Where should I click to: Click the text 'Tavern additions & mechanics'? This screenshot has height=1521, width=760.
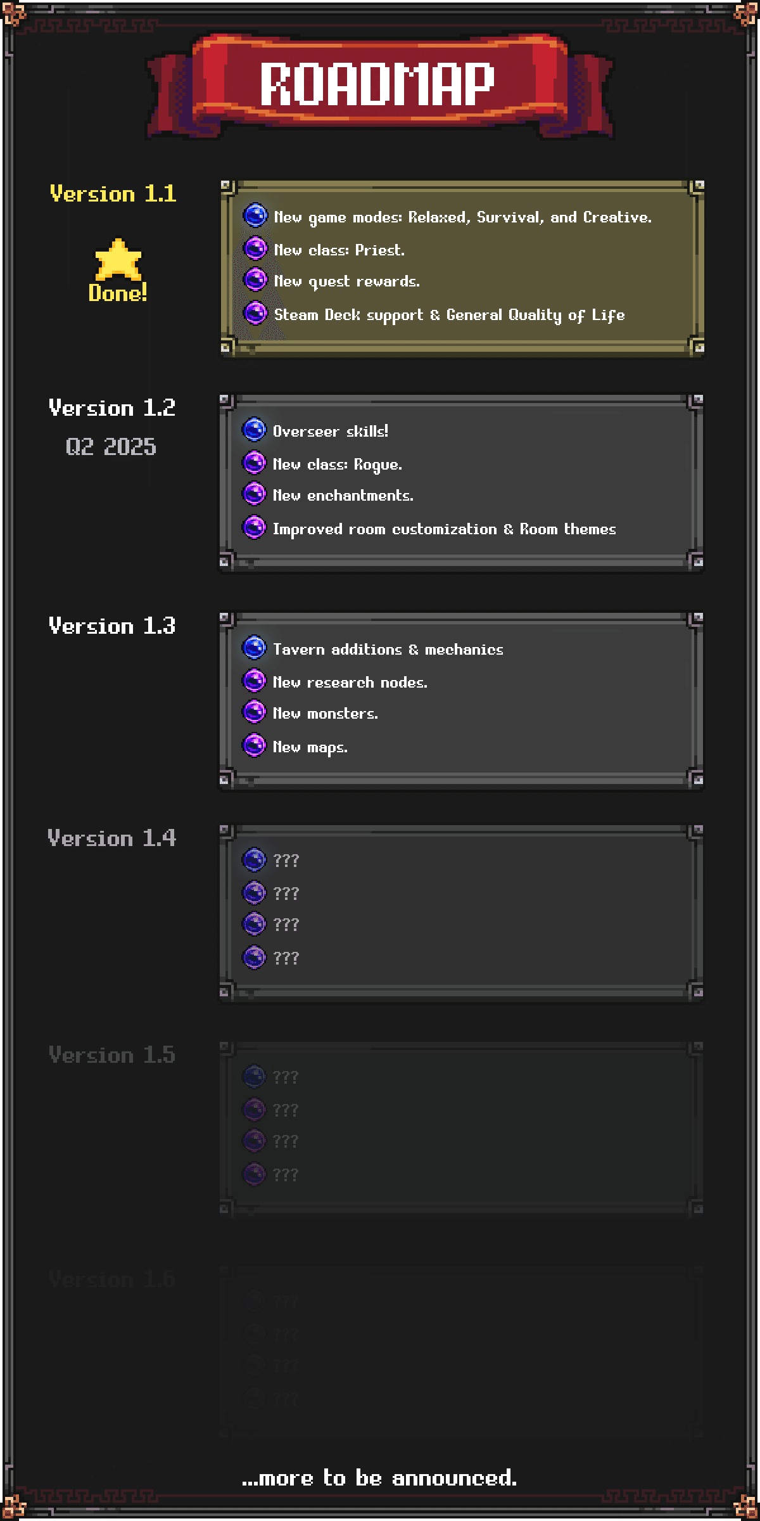pyautogui.click(x=388, y=650)
